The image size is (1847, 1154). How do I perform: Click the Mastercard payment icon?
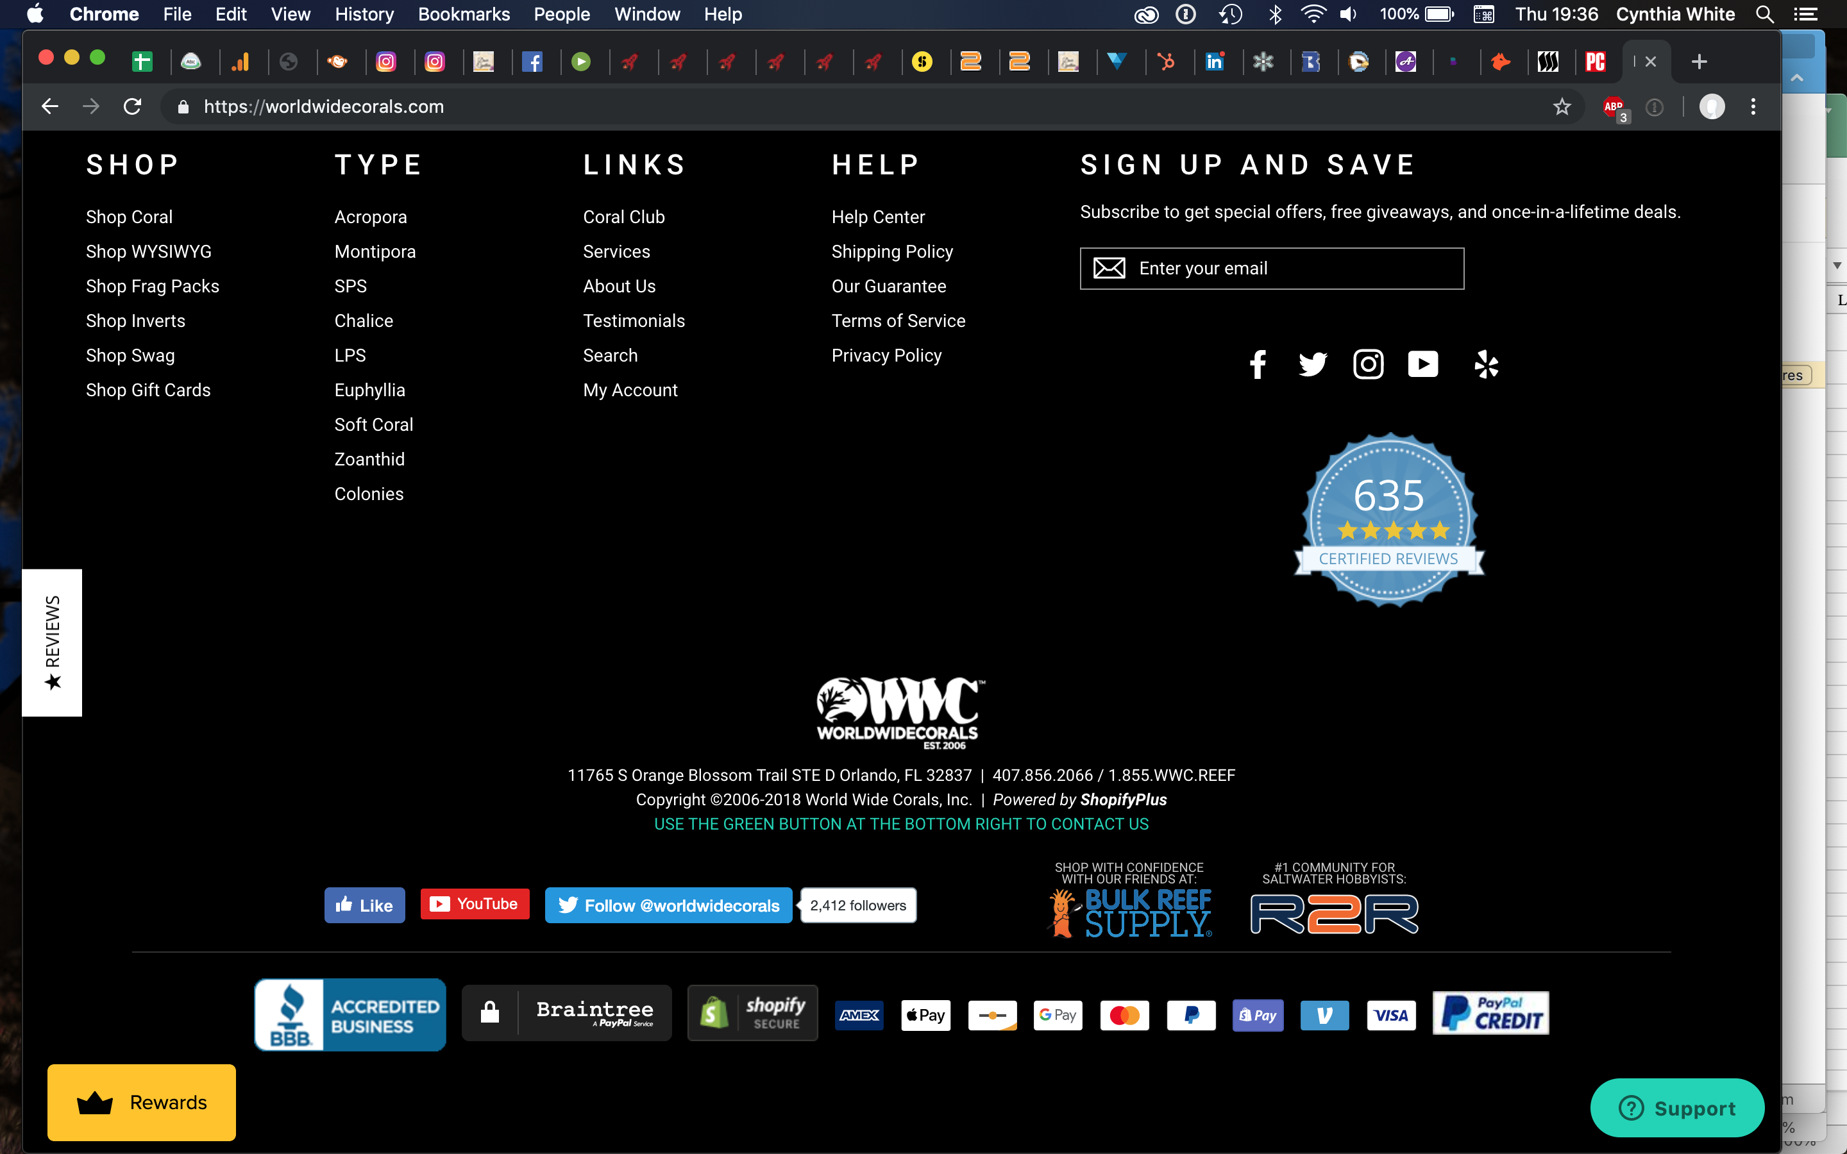point(1124,1015)
